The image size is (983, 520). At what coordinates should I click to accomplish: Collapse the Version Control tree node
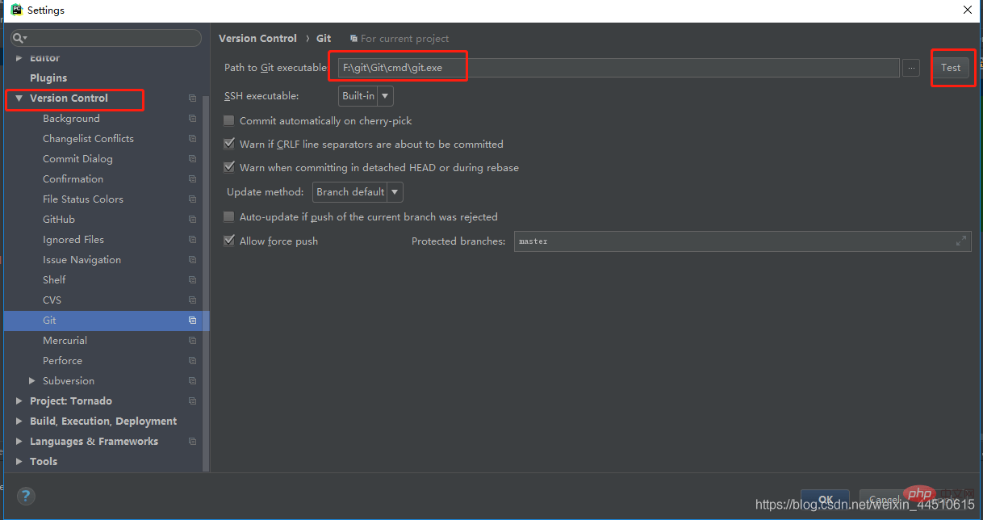click(x=19, y=99)
